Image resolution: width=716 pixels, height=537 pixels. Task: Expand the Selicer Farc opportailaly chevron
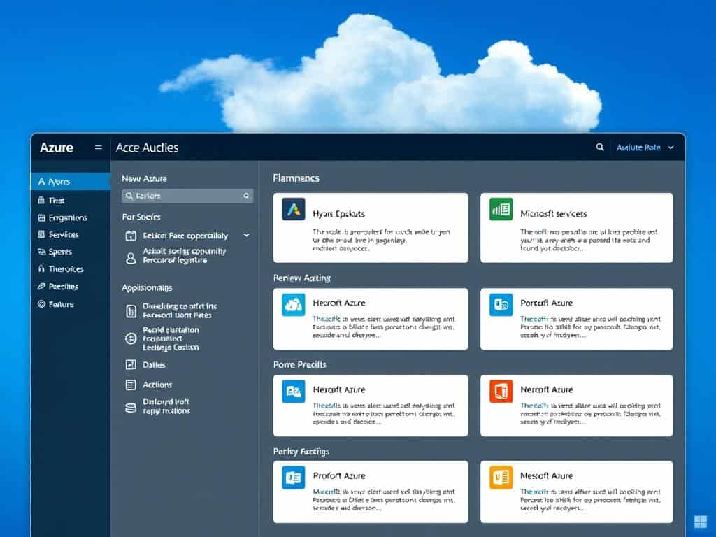click(x=247, y=236)
